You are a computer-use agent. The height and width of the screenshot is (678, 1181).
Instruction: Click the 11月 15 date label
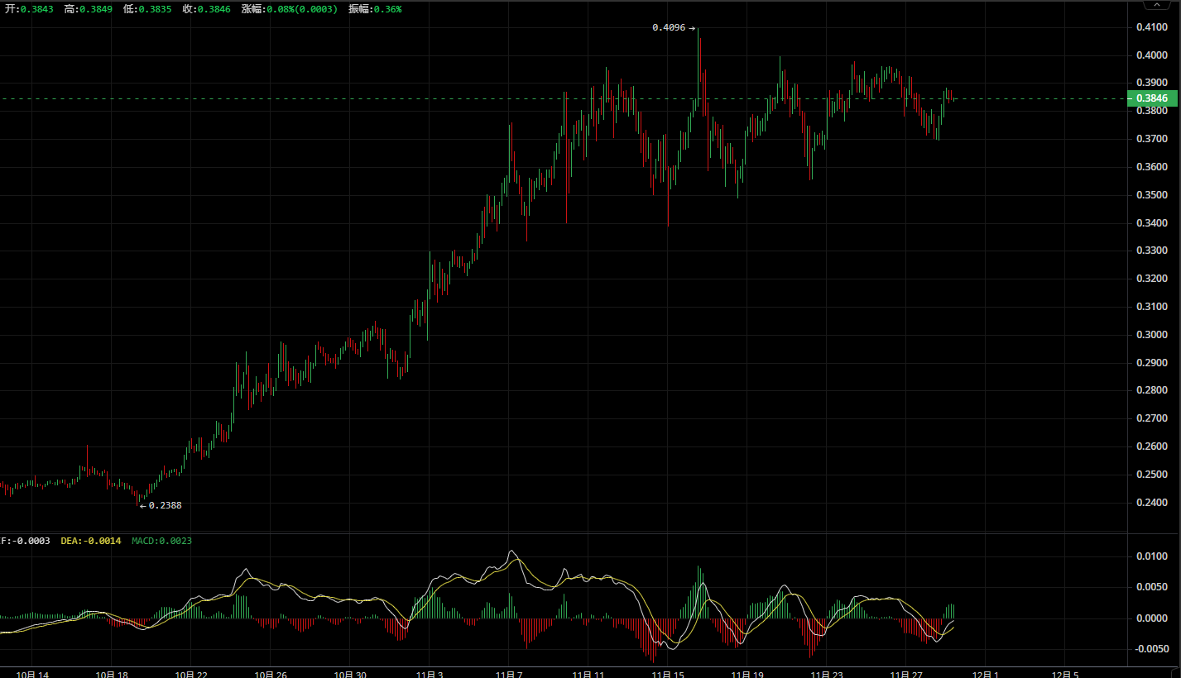click(668, 674)
